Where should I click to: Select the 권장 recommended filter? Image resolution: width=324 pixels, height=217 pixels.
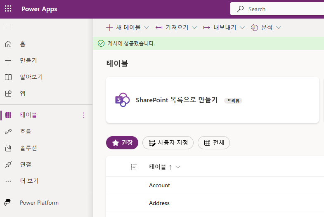[x=122, y=143]
